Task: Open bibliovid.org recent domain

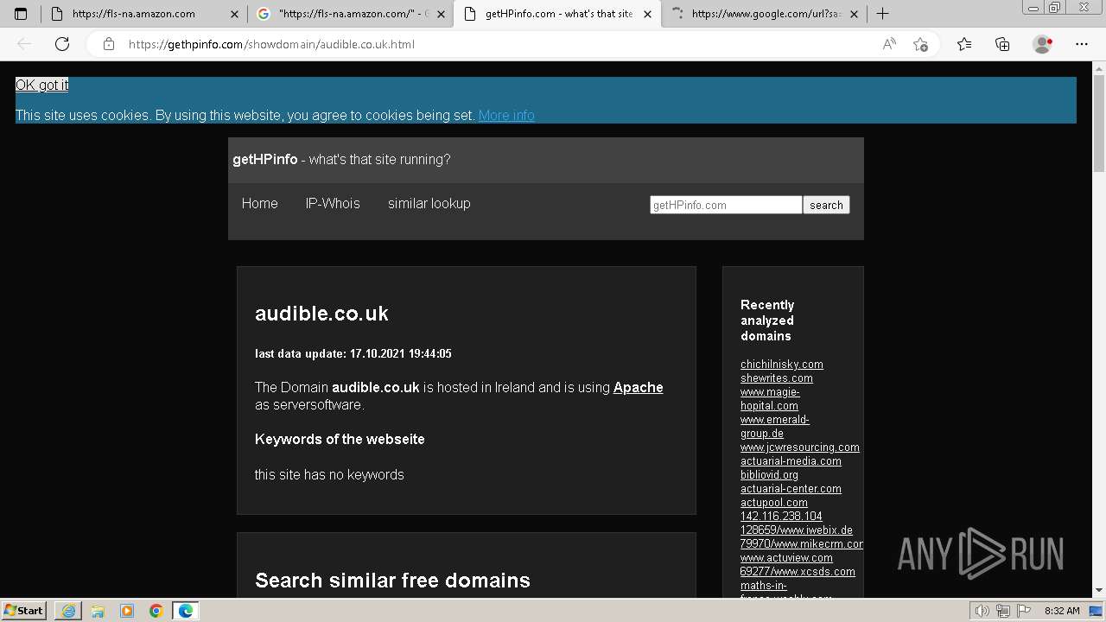Action: (x=769, y=474)
